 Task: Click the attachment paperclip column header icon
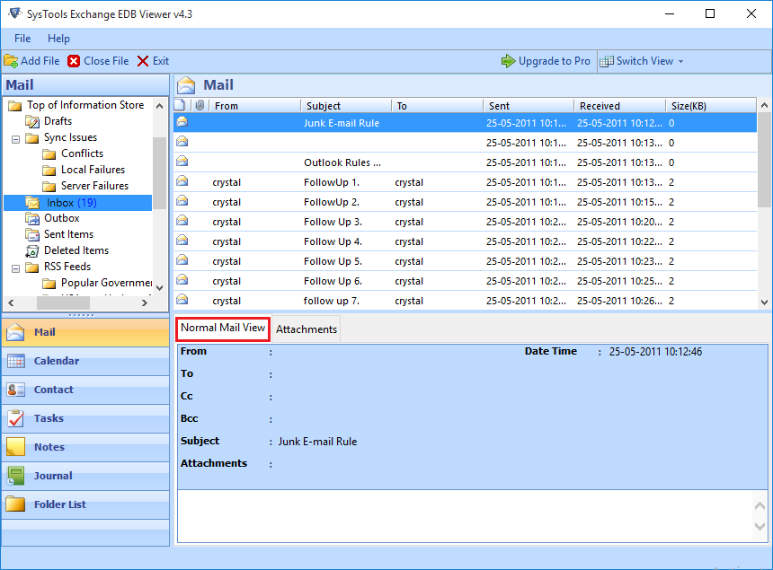[x=200, y=105]
